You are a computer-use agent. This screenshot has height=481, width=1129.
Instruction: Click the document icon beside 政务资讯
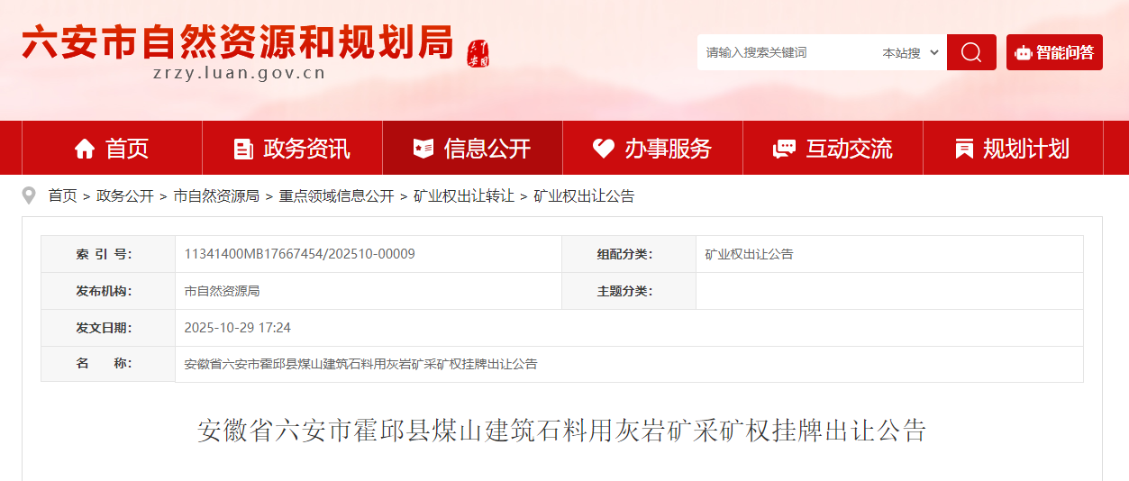[x=243, y=149]
